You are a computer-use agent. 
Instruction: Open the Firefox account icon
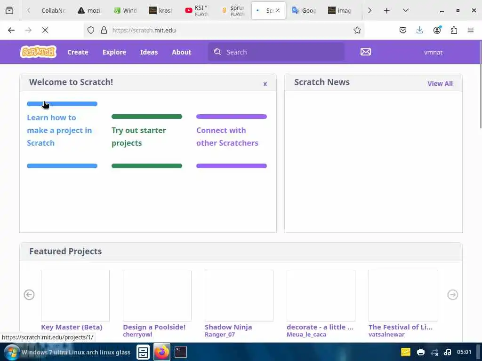(x=437, y=30)
